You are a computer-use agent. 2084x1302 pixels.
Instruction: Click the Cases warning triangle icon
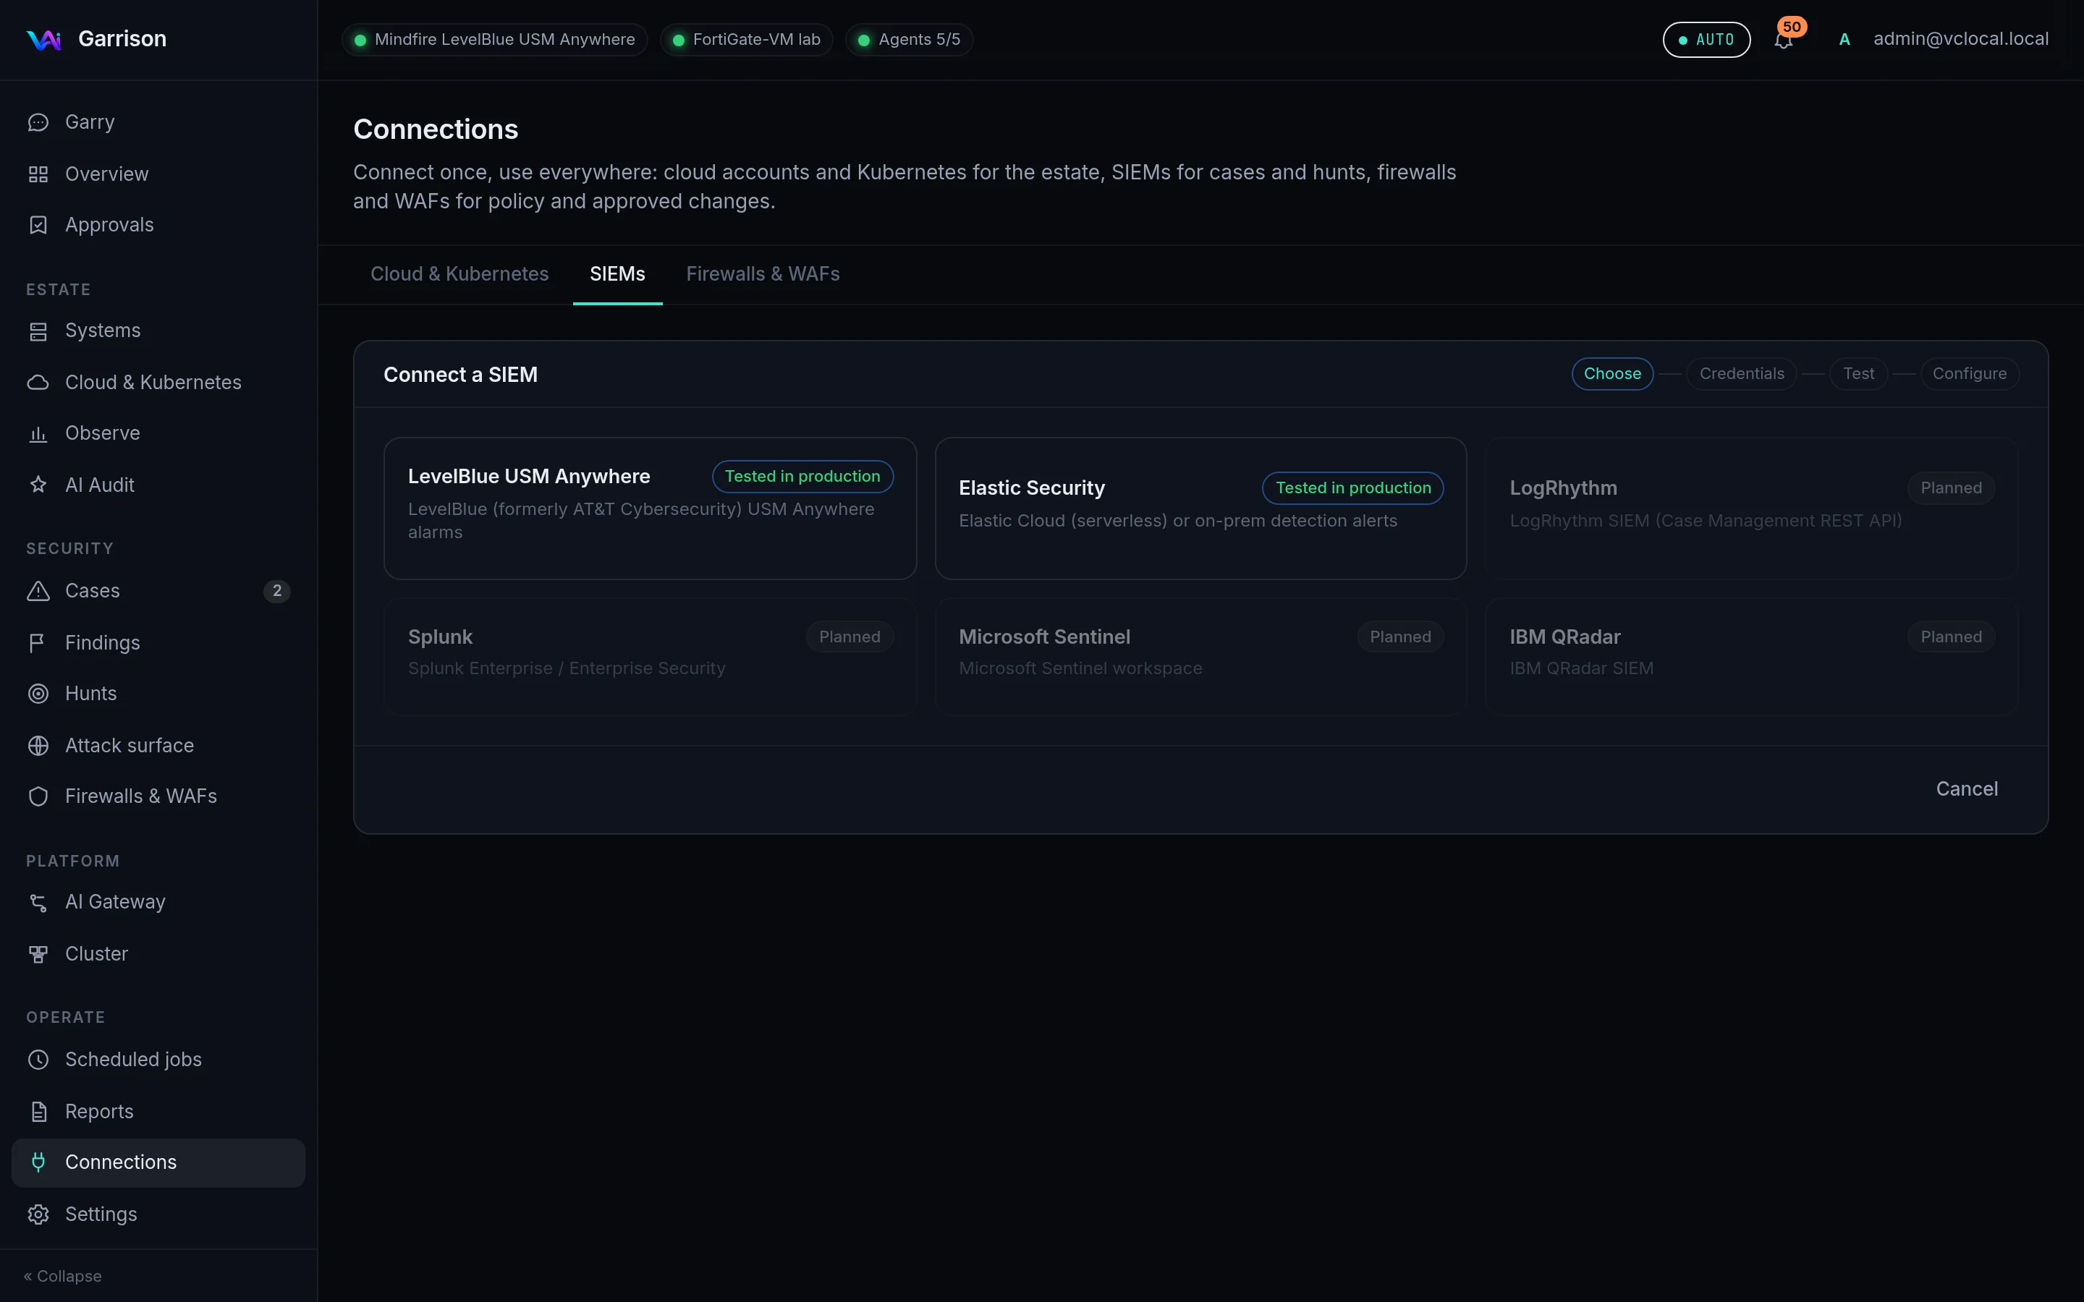coord(38,591)
